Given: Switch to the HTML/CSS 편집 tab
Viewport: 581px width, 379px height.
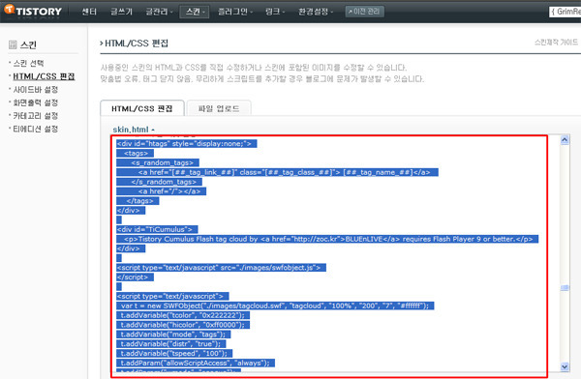Looking at the screenshot, I should click(x=142, y=108).
